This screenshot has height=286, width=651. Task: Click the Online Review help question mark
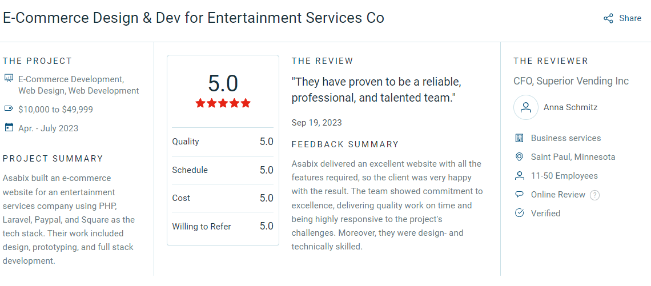coord(594,195)
